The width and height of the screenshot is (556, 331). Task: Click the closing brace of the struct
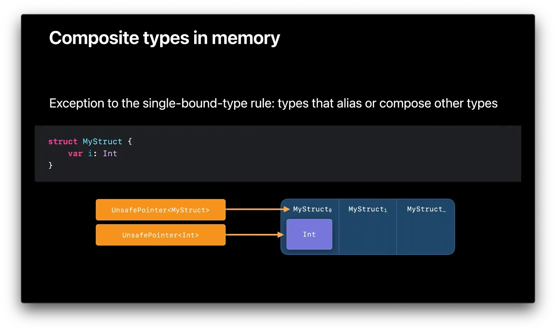(x=50, y=165)
